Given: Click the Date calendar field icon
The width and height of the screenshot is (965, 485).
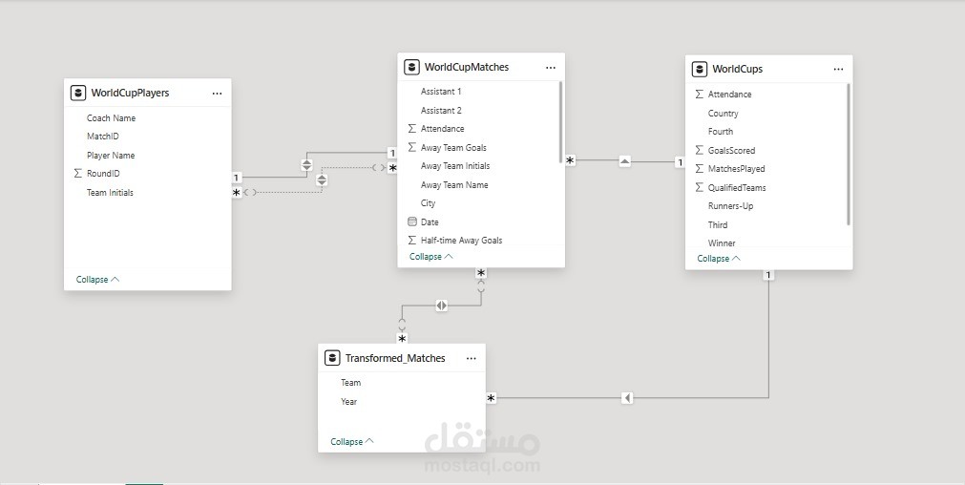Looking at the screenshot, I should [x=412, y=221].
